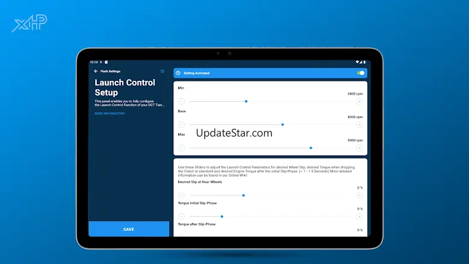This screenshot has height=264, width=469.
Task: Open the help icon beside Setting Activated
Action: coord(178,73)
